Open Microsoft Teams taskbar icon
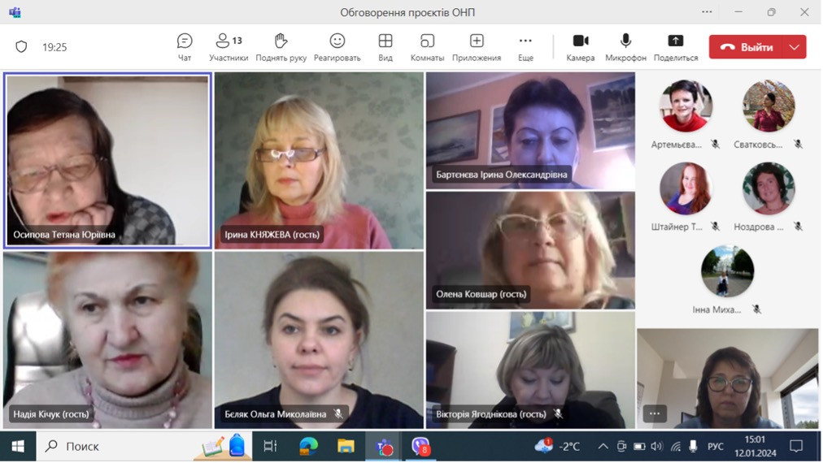Viewport: 823px width, 463px height. pyautogui.click(x=384, y=446)
